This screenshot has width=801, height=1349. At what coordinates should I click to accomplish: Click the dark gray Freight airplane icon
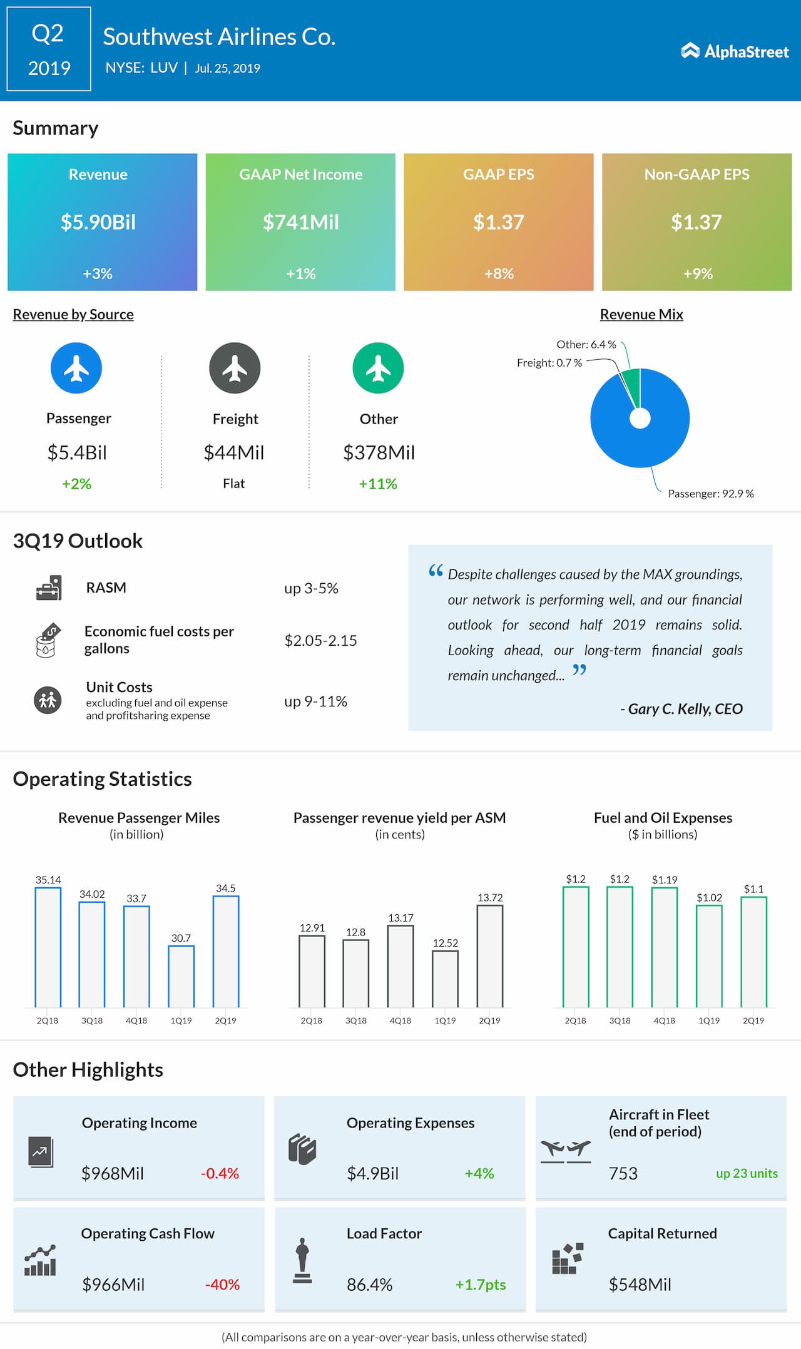point(235,368)
